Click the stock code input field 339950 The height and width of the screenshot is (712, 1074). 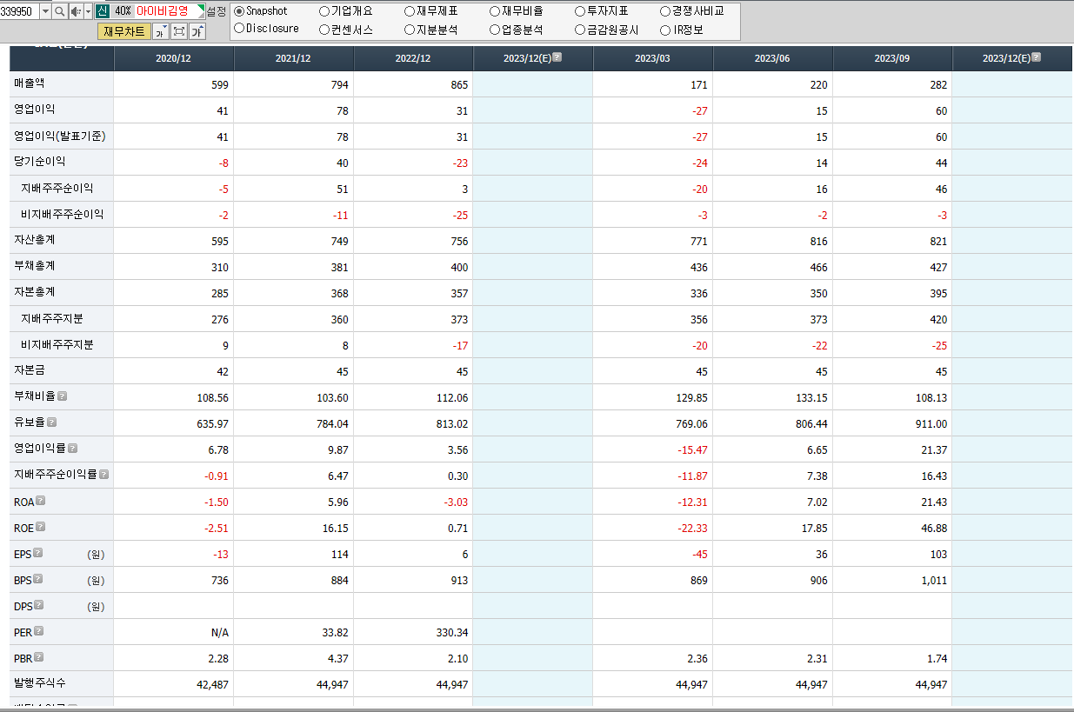[18, 11]
